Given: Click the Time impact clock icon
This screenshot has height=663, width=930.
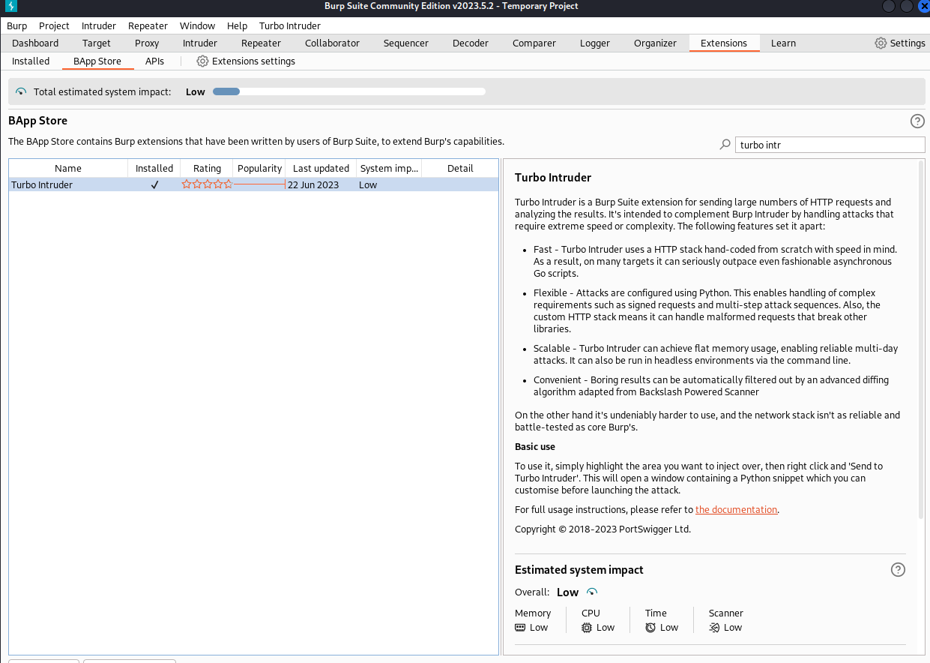Looking at the screenshot, I should click(650, 627).
